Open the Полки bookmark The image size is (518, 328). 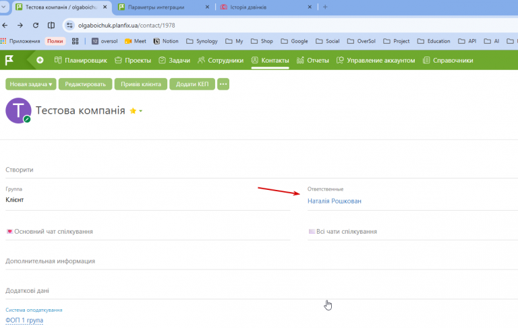[x=55, y=41]
